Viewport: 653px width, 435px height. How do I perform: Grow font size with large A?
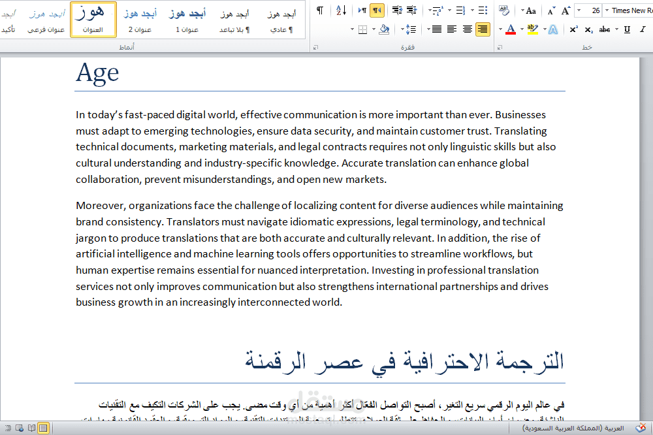[x=565, y=11]
